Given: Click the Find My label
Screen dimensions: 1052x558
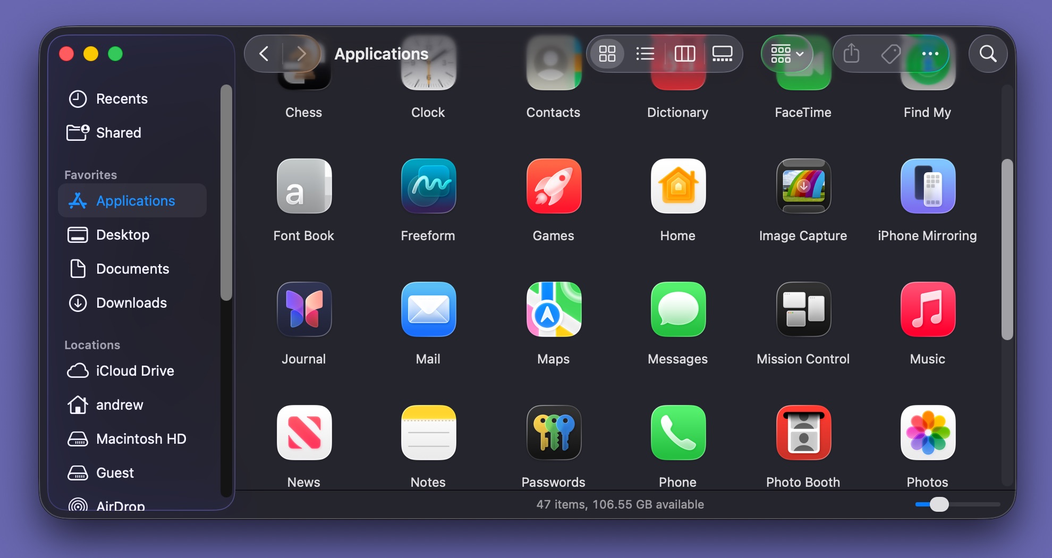Looking at the screenshot, I should click(927, 112).
